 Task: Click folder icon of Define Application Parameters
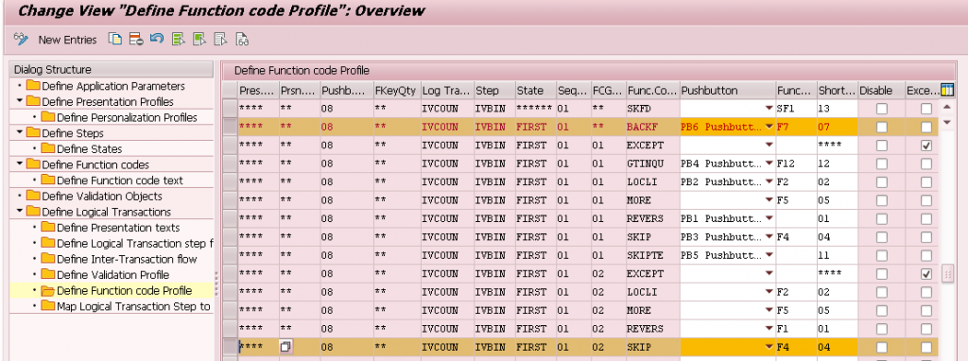[33, 86]
